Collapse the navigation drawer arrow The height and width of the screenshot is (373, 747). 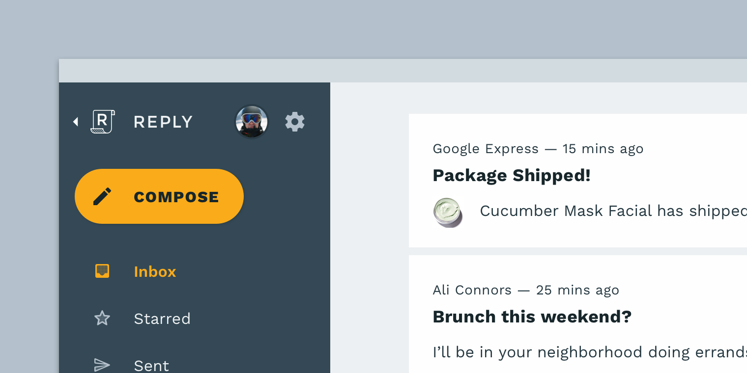(x=76, y=122)
